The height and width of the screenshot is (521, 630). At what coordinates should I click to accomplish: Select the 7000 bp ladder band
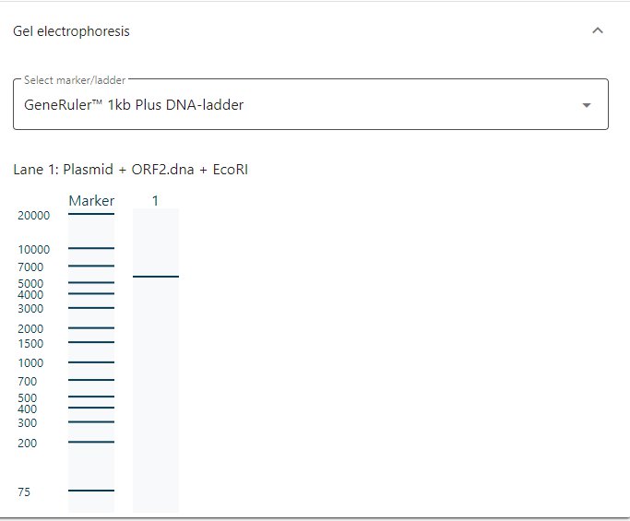(x=91, y=266)
